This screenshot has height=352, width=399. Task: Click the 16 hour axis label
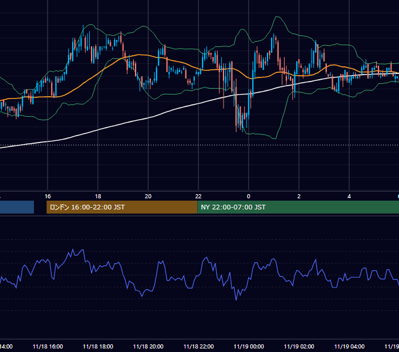[x=48, y=197]
